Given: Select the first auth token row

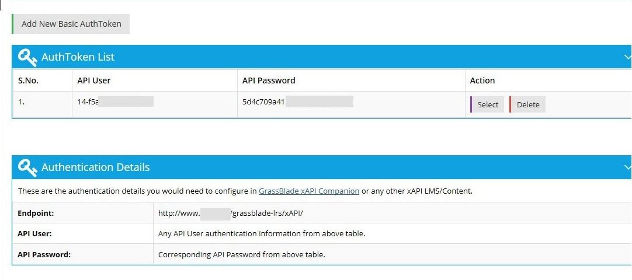Looking at the screenshot, I should [x=487, y=104].
